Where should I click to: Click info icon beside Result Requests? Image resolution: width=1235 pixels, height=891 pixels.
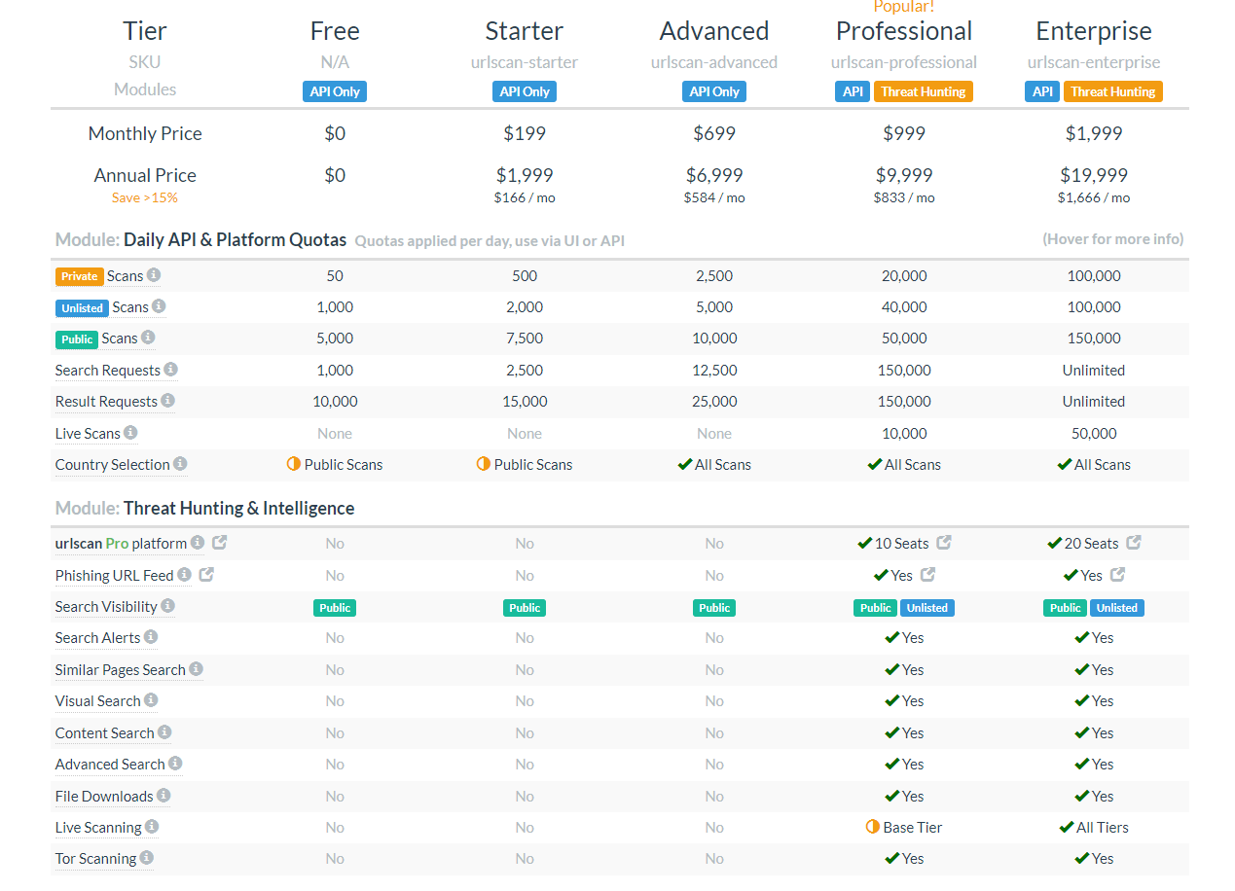pyautogui.click(x=168, y=401)
